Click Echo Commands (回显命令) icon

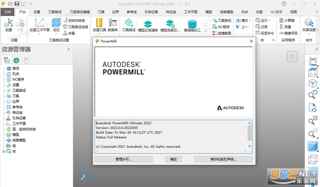click(265, 33)
